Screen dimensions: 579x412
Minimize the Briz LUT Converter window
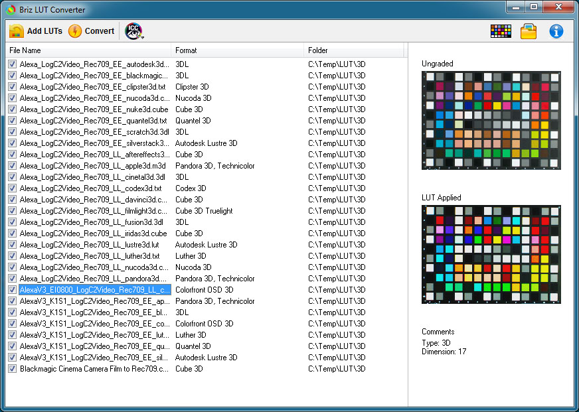pos(516,7)
